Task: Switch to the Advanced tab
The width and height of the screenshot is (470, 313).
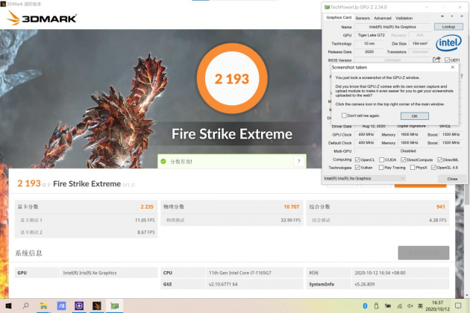Action: (x=383, y=18)
